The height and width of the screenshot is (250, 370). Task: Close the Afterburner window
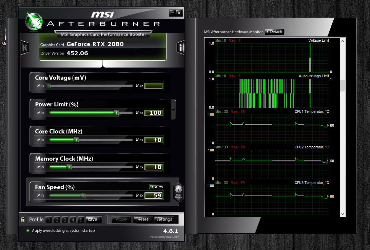(179, 13)
